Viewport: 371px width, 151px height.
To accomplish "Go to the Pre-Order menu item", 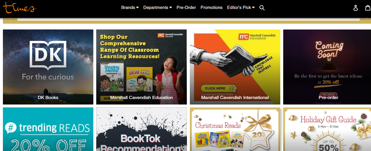I will click(x=186, y=8).
